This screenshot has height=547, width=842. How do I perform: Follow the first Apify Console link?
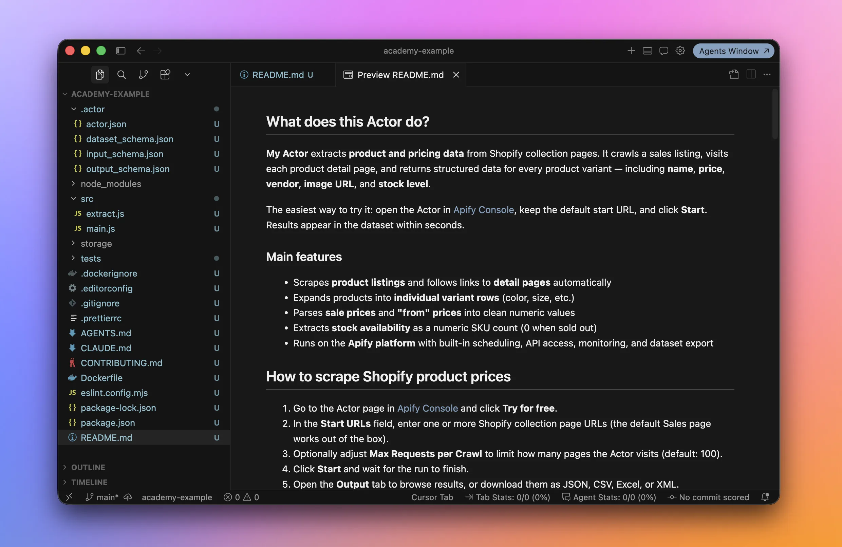point(483,210)
